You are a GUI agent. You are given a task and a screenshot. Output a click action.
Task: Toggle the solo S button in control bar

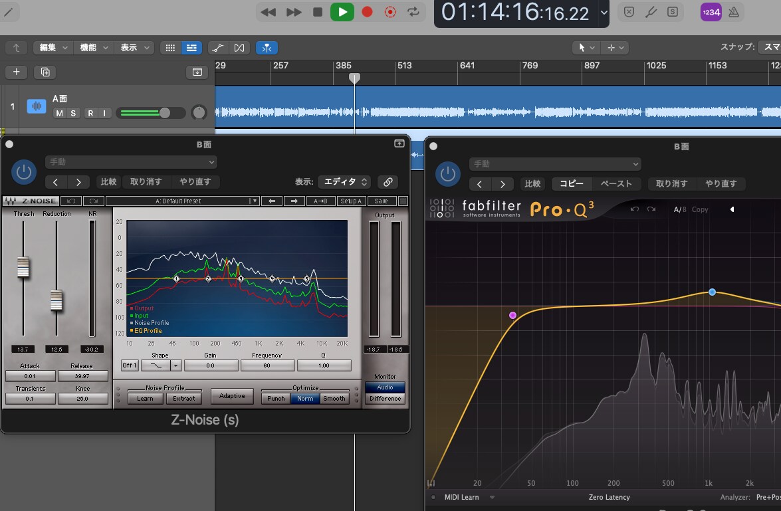pos(673,12)
